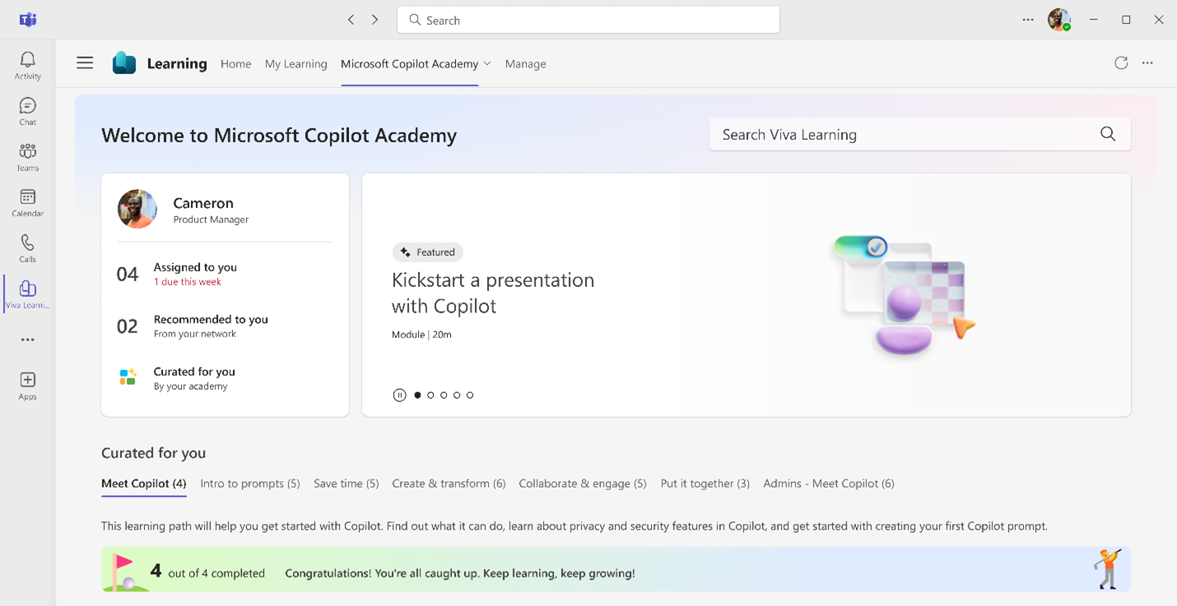Screen dimensions: 1177x606
Task: Show more apps ellipsis in sidebar
Action: pyautogui.click(x=28, y=340)
